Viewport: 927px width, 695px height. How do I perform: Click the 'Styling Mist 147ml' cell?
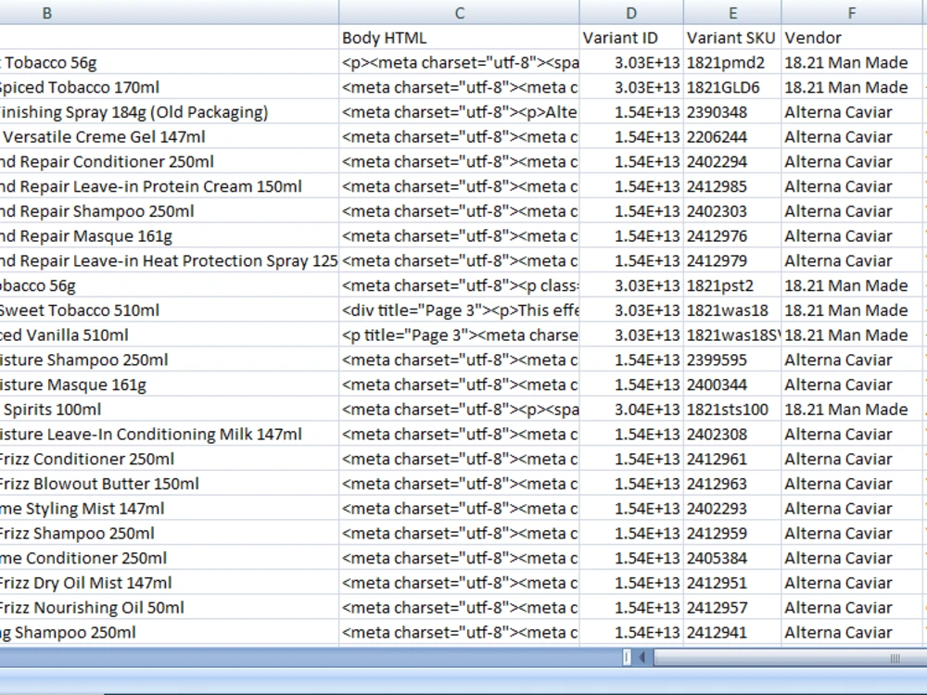click(169, 508)
